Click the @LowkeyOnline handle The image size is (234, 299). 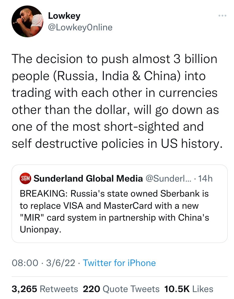click(80, 27)
